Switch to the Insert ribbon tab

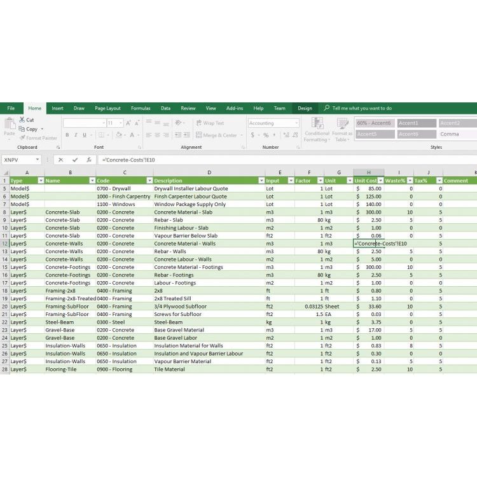point(57,108)
